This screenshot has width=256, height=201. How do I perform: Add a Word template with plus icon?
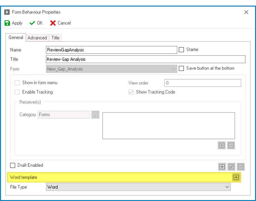(x=236, y=177)
